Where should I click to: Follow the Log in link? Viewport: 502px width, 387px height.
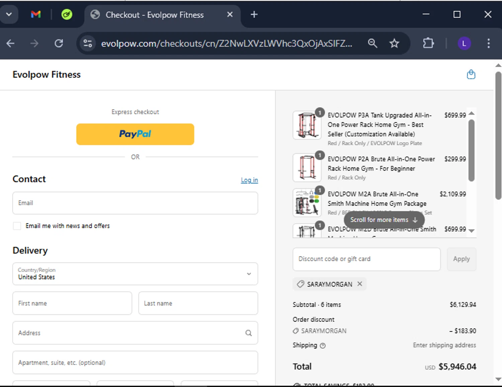click(249, 180)
